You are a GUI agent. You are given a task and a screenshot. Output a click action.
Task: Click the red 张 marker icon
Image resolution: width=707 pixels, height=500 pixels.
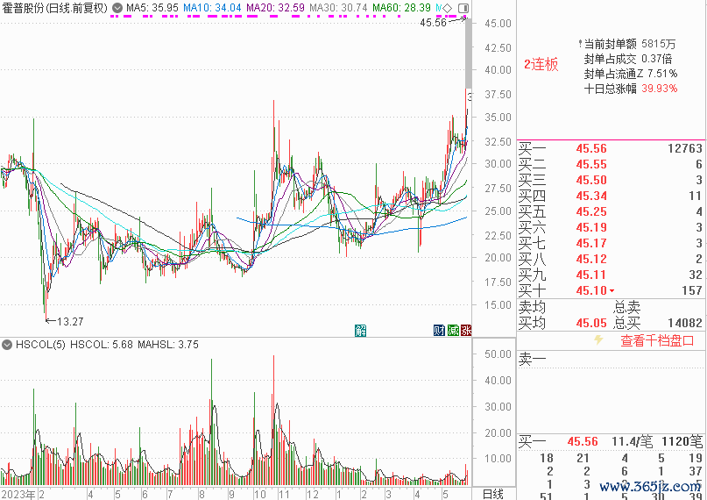pos(466,330)
